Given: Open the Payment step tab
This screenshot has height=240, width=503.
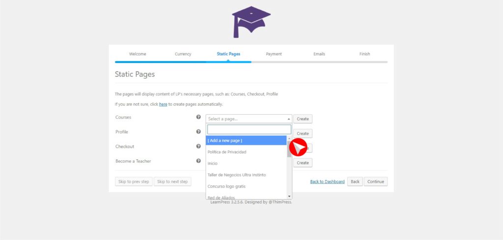Looking at the screenshot, I should [274, 54].
